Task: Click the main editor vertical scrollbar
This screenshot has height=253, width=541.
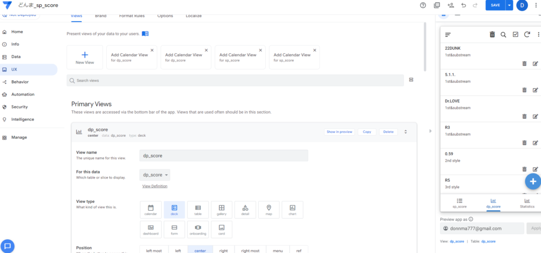Action: click(425, 46)
